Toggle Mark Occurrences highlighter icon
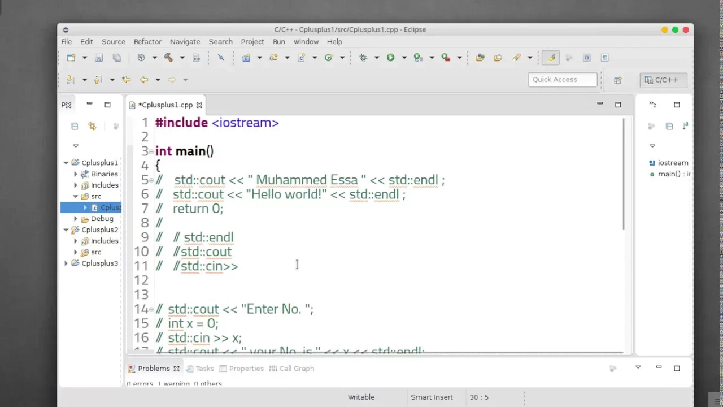 click(x=551, y=57)
